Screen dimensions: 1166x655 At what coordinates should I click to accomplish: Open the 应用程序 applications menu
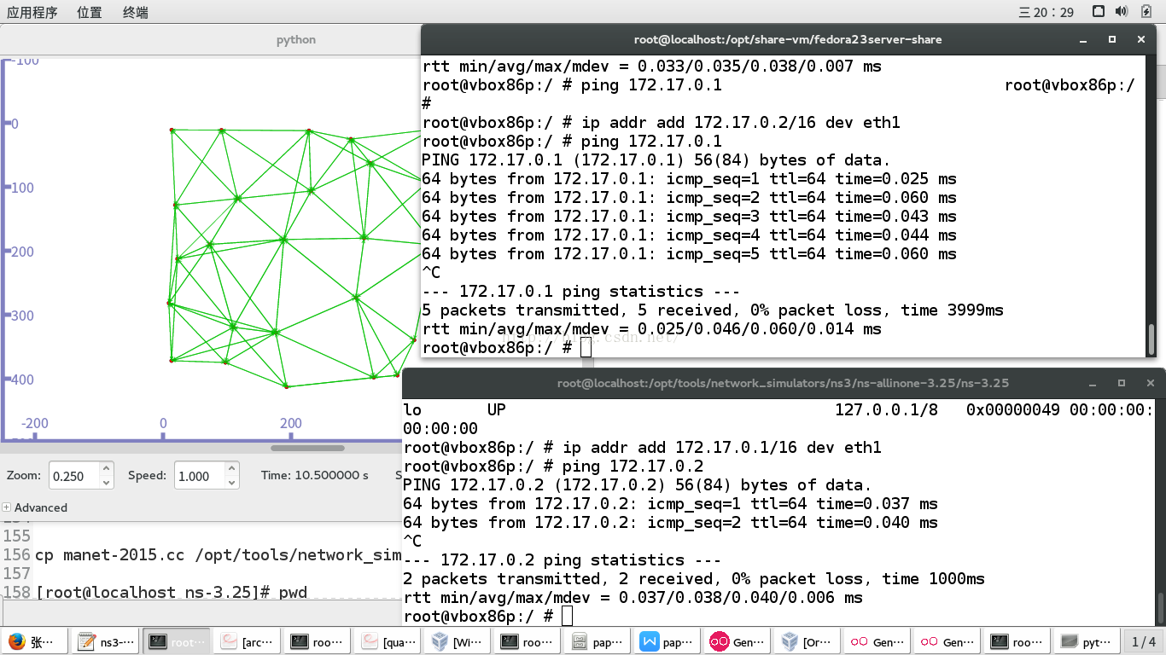pyautogui.click(x=32, y=12)
